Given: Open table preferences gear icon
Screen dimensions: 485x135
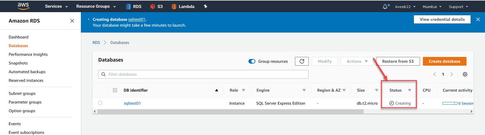Looking at the screenshot, I should [x=465, y=74].
